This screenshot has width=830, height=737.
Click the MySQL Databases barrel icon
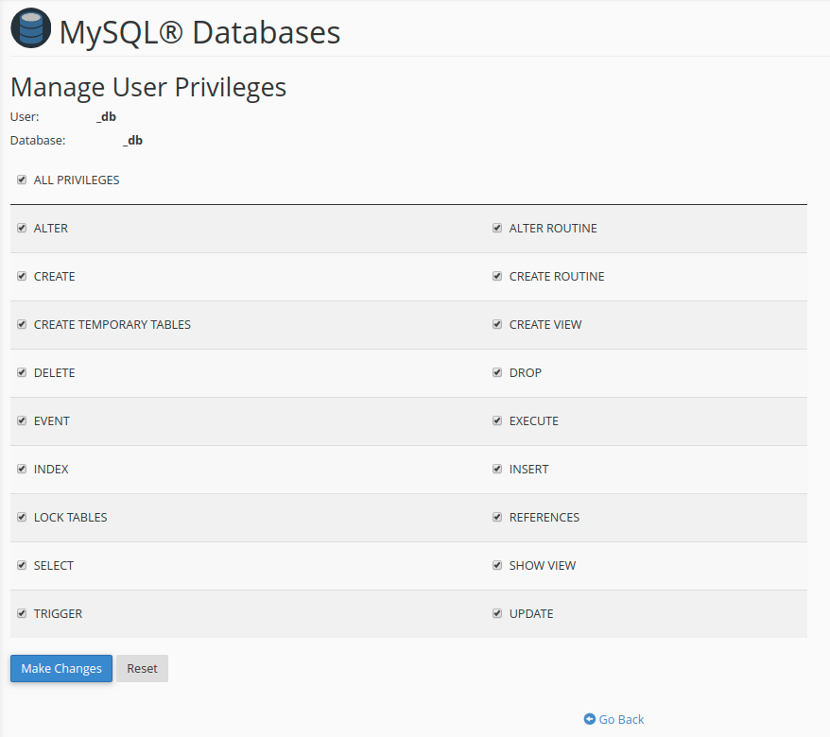coord(30,28)
